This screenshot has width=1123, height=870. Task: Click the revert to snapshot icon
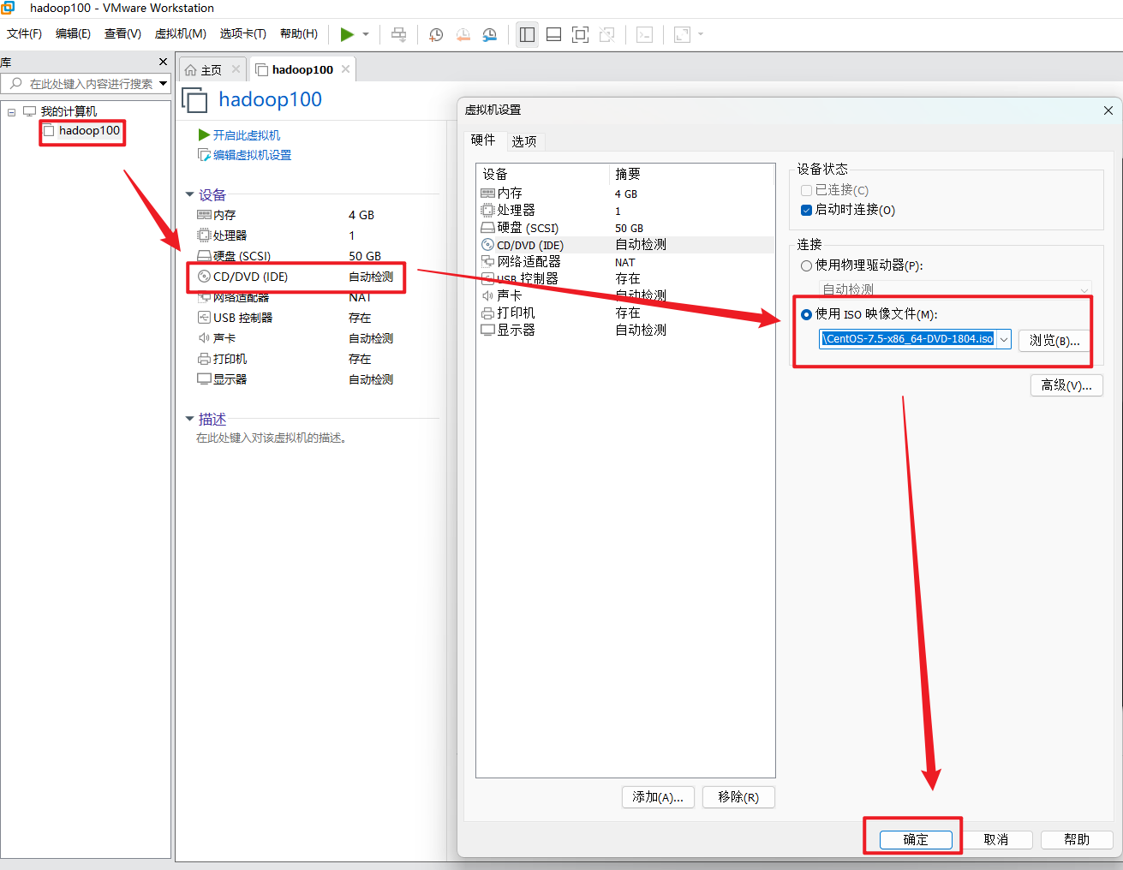click(x=463, y=34)
